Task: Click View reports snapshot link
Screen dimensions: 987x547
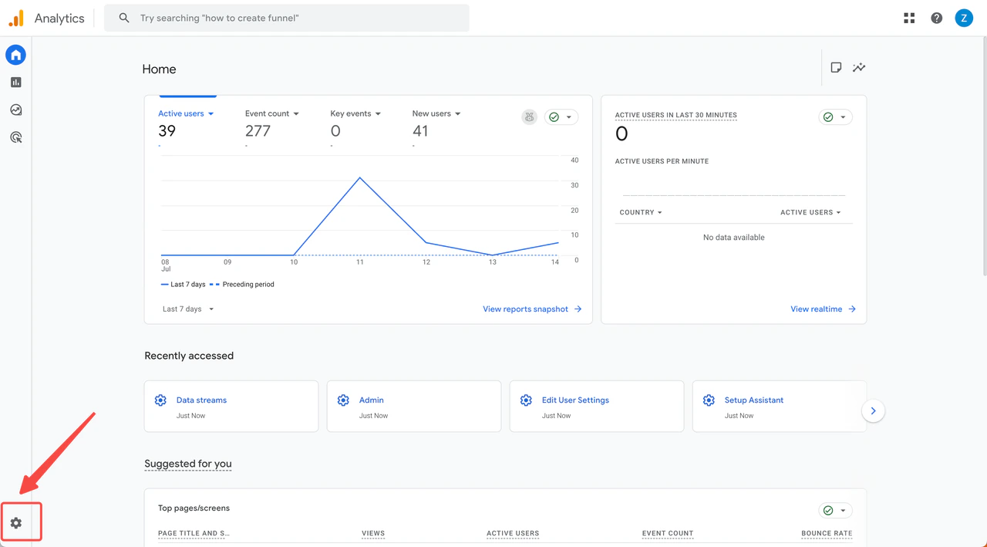Action: (x=531, y=309)
